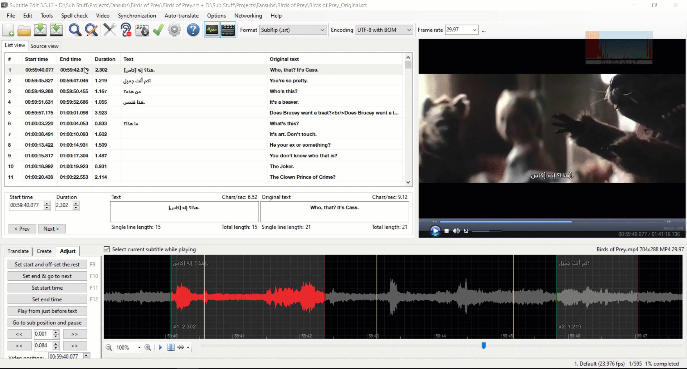Open Fix common errors wrench icon
Viewport: 687px width, 369px height.
pos(109,30)
